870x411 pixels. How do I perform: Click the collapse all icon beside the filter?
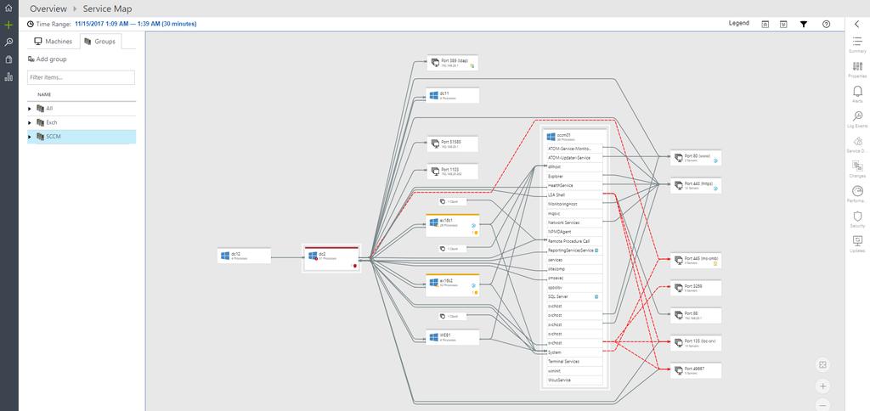(783, 24)
